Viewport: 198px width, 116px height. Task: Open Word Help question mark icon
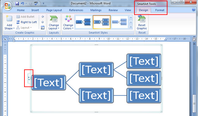[194, 10]
